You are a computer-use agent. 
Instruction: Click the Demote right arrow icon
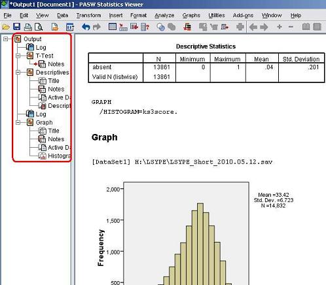(x=264, y=27)
